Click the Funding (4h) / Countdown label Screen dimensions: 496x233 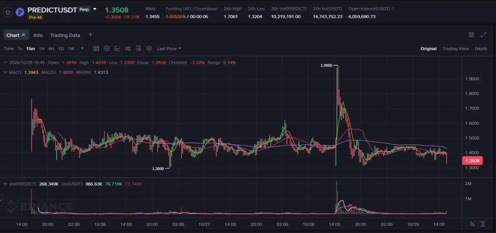[191, 9]
